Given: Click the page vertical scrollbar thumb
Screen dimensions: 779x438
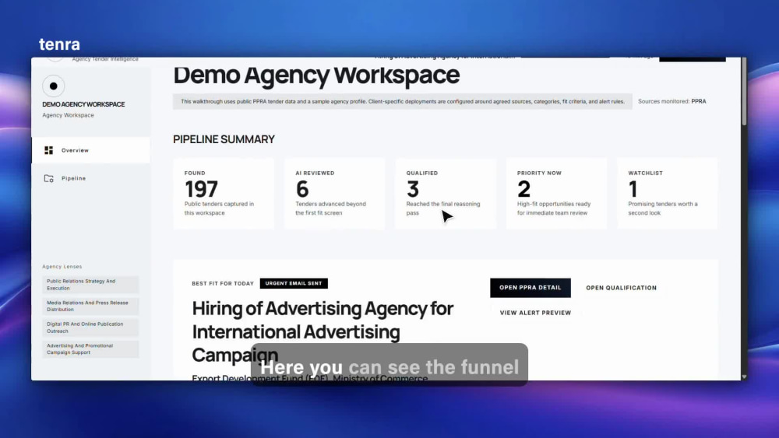Looking at the screenshot, I should pyautogui.click(x=744, y=91).
